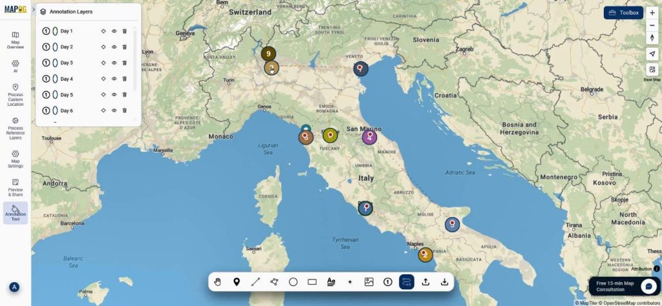Select the image annotation tool

[x=369, y=282]
